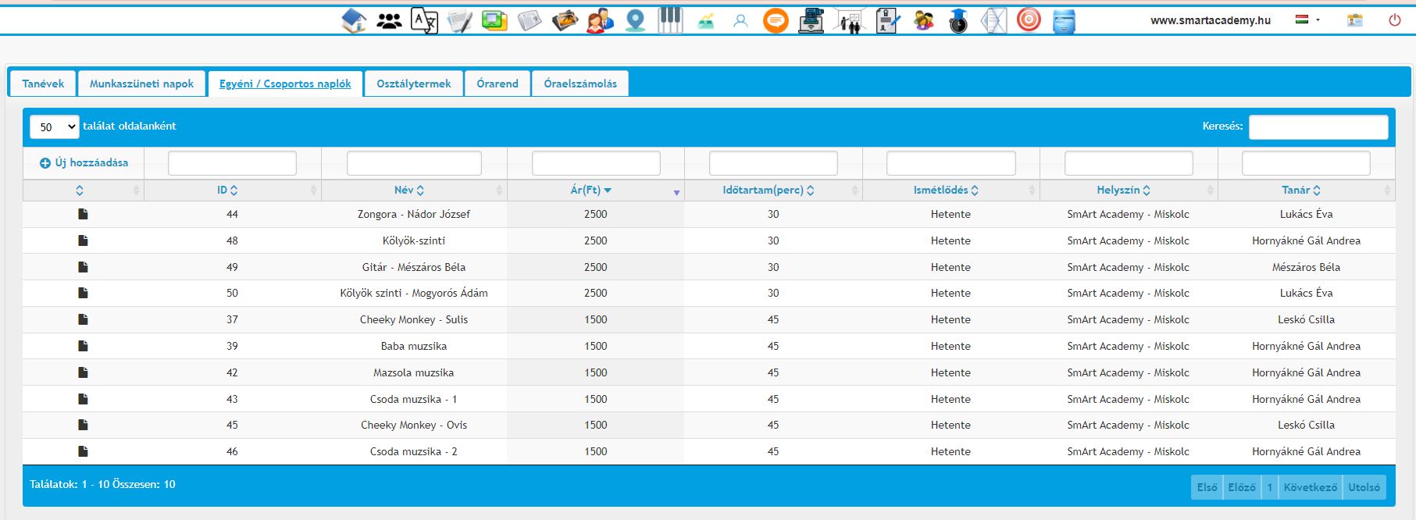Screen dimensions: 1416x520
Task: Open the results per page dropdown
Action: [x=55, y=126]
